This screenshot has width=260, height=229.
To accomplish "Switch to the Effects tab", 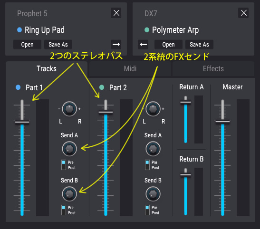I will (213, 69).
